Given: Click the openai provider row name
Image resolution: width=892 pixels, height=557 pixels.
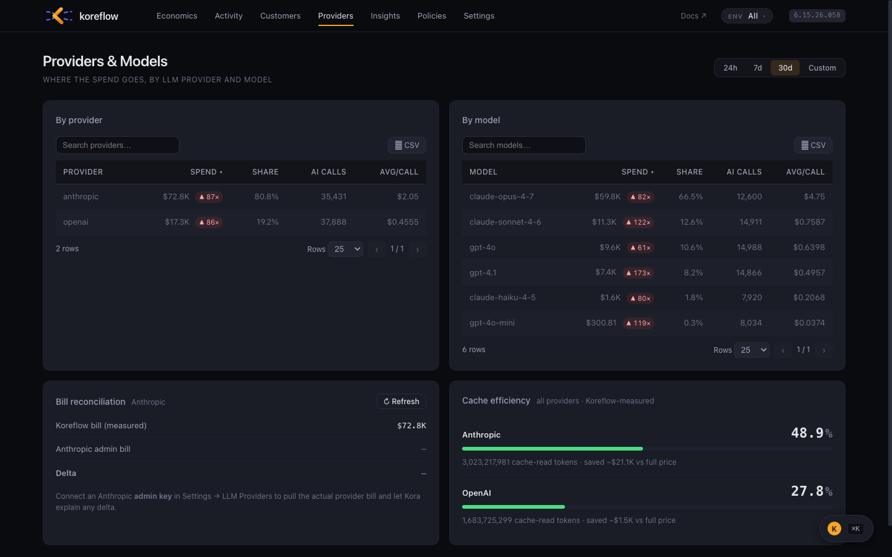Looking at the screenshot, I should pyautogui.click(x=76, y=222).
